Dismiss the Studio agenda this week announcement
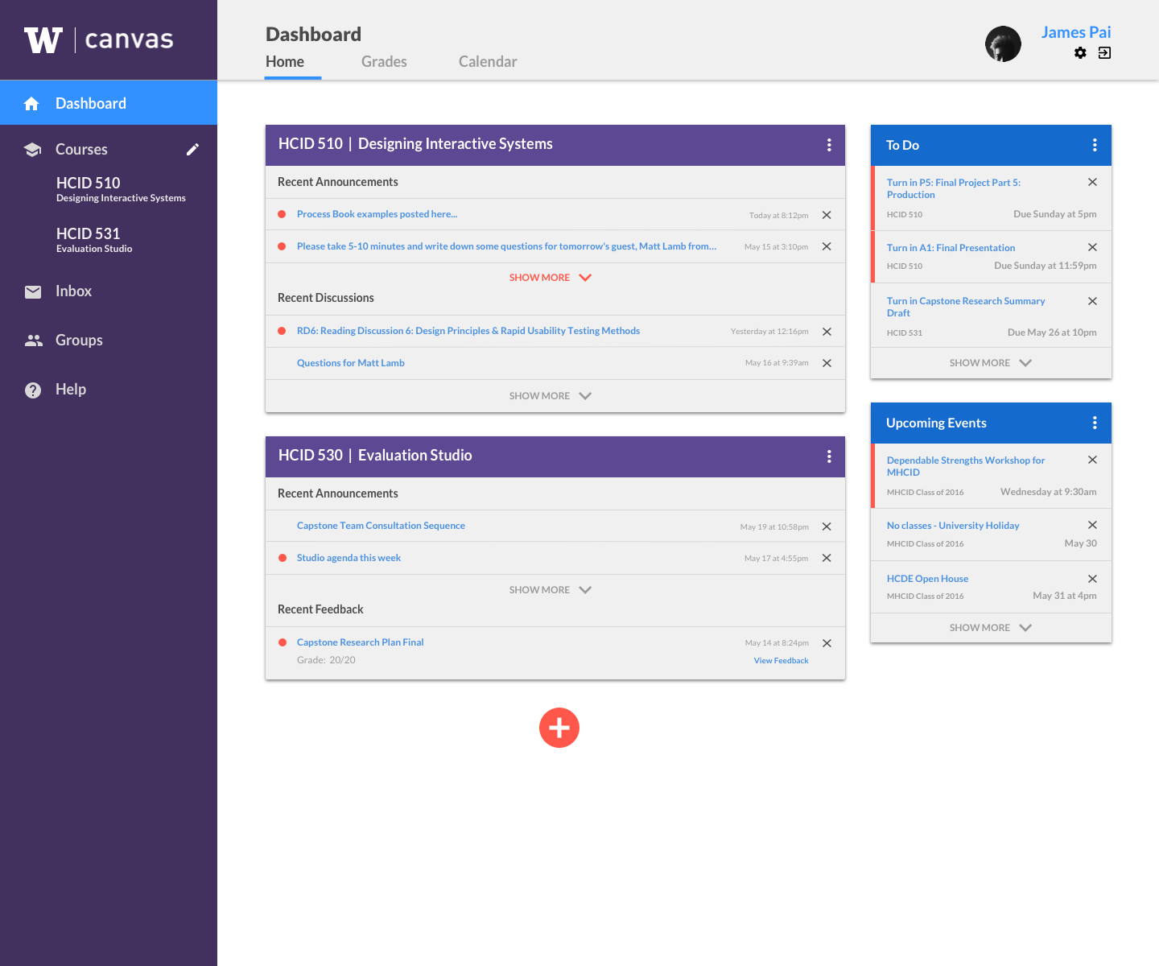 (x=827, y=558)
